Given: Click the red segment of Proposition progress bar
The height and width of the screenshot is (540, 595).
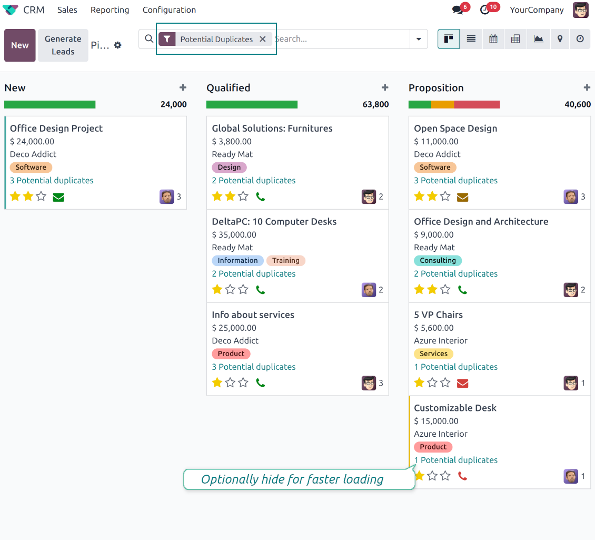Looking at the screenshot, I should pyautogui.click(x=477, y=104).
